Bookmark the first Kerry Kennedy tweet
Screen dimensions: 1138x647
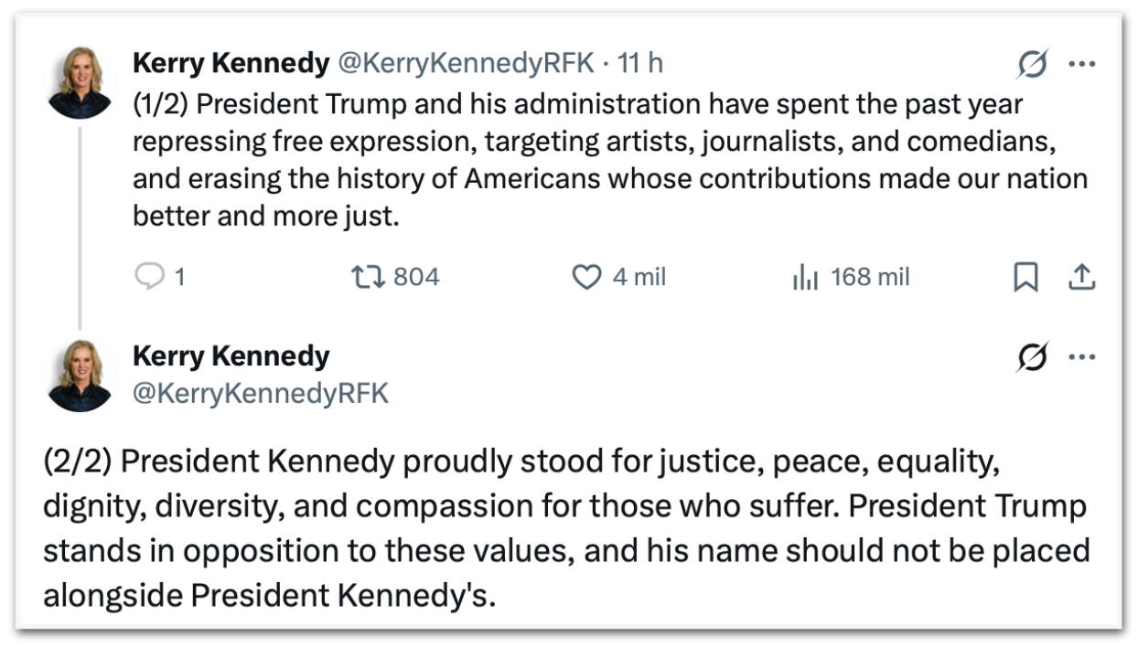tap(1025, 277)
